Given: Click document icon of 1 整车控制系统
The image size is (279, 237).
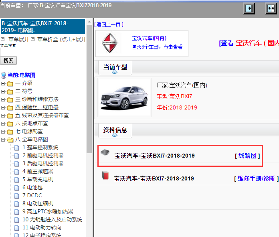Looking at the screenshot, I should click(17, 148).
